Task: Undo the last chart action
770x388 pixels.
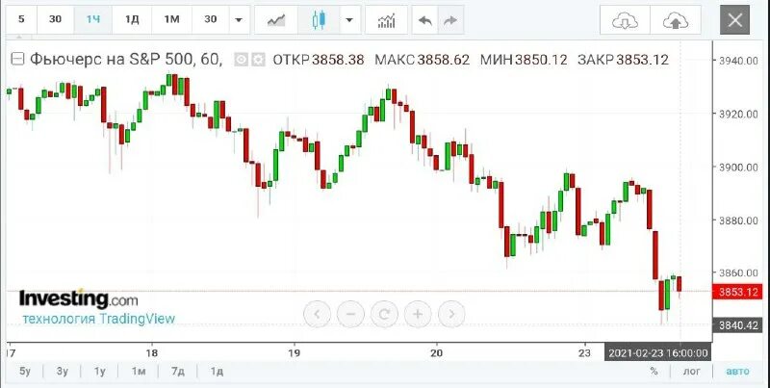Action: 424,20
